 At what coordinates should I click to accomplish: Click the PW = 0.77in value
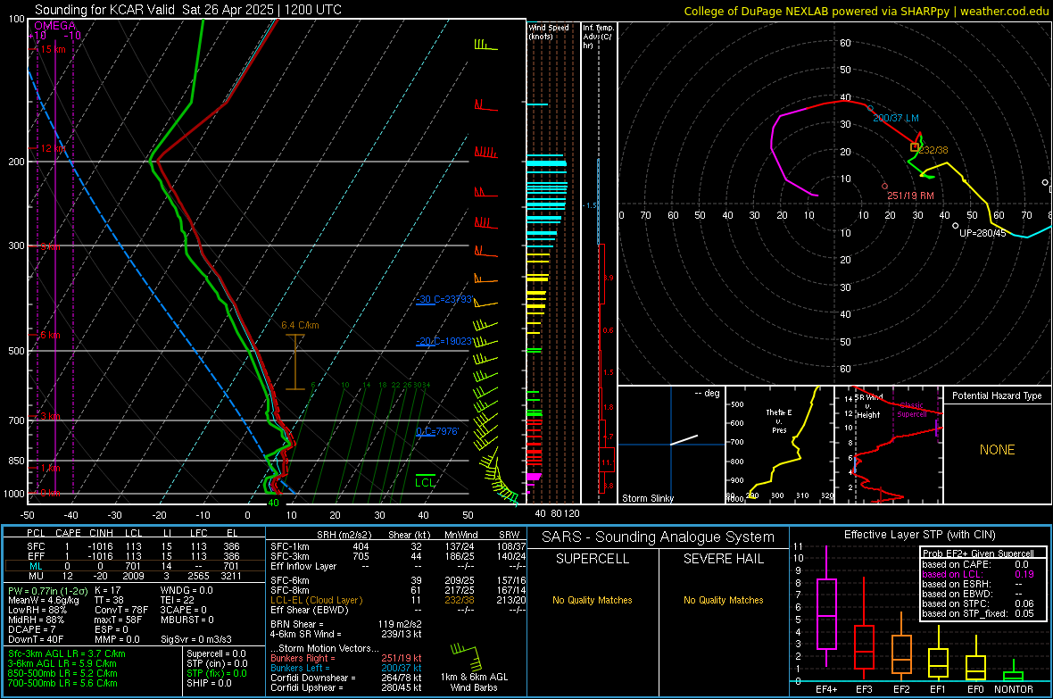46,591
